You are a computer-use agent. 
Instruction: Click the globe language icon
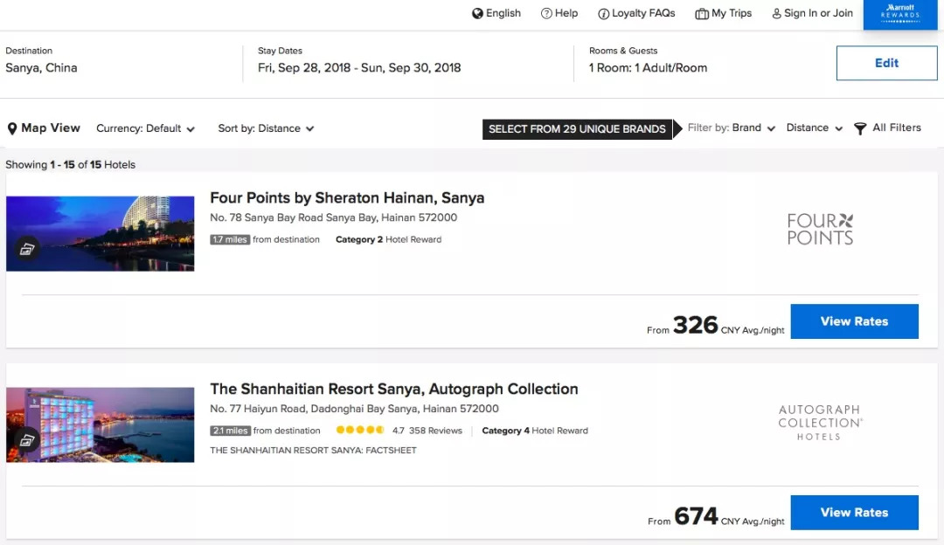pos(477,13)
